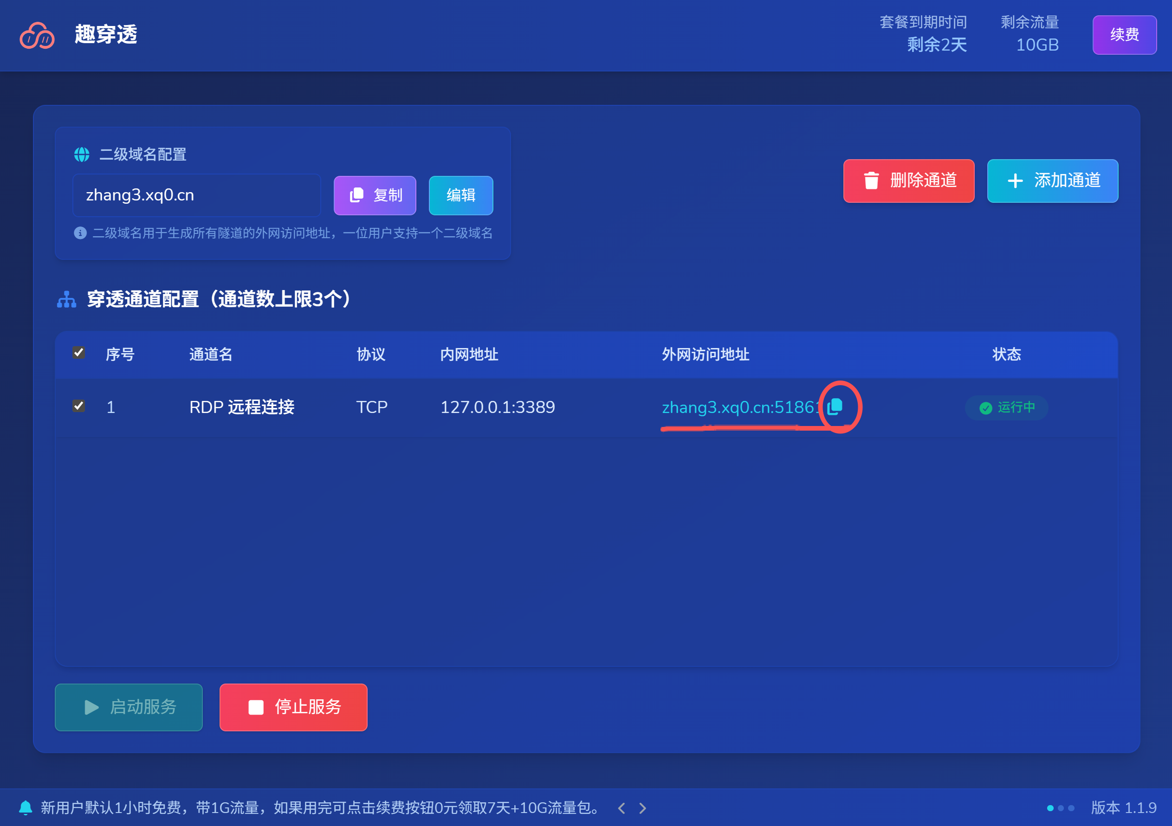Show the previous announcement with the left chevron
The width and height of the screenshot is (1172, 826).
pyautogui.click(x=621, y=808)
